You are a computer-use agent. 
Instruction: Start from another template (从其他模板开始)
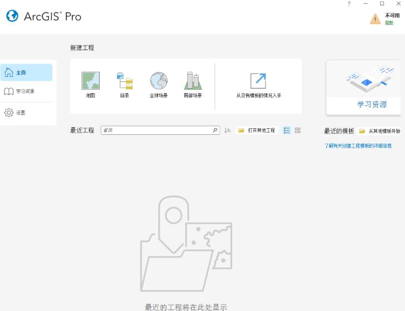(x=379, y=131)
